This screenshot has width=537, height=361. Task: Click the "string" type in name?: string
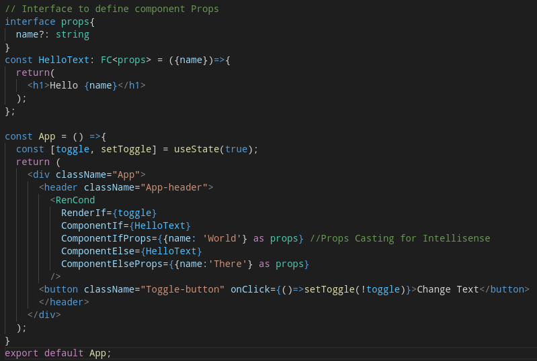click(x=73, y=34)
